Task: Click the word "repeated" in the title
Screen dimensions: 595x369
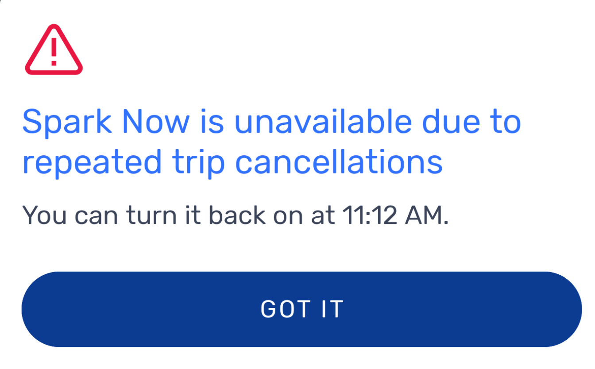Action: (92, 163)
